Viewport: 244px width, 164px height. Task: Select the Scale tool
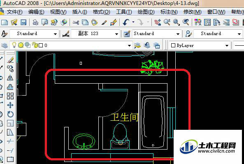[x=10, y=123]
